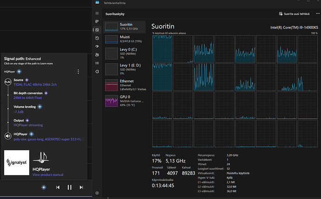Click the Tehtävienhallinta title bar icon
Viewport: 321px width, 199px height.
click(97, 2)
